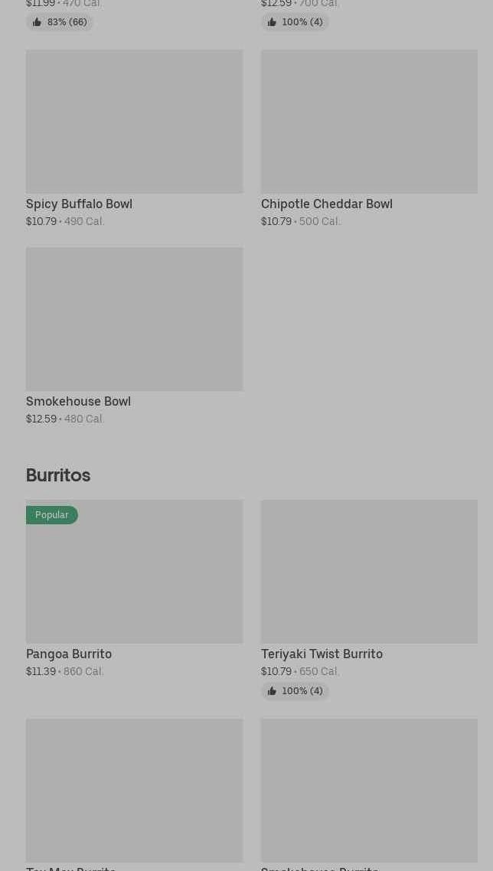Click the Smokehouse Bowl $12.59 price
This screenshot has height=871, width=493.
click(41, 419)
